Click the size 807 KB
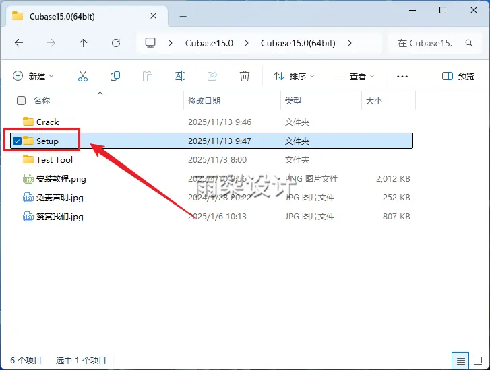This screenshot has height=370, width=490. 396,216
